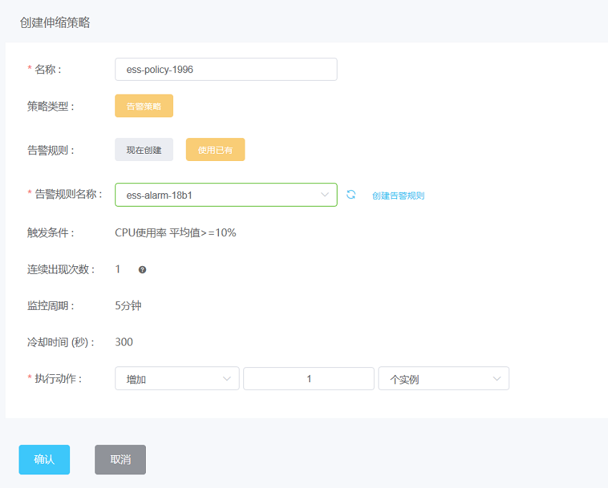Screen dimensions: 608x488
Task: Confirm with the 确认 button
Action: click(x=44, y=459)
